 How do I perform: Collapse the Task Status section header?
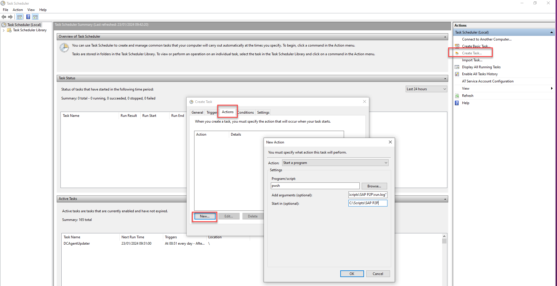pyautogui.click(x=445, y=78)
